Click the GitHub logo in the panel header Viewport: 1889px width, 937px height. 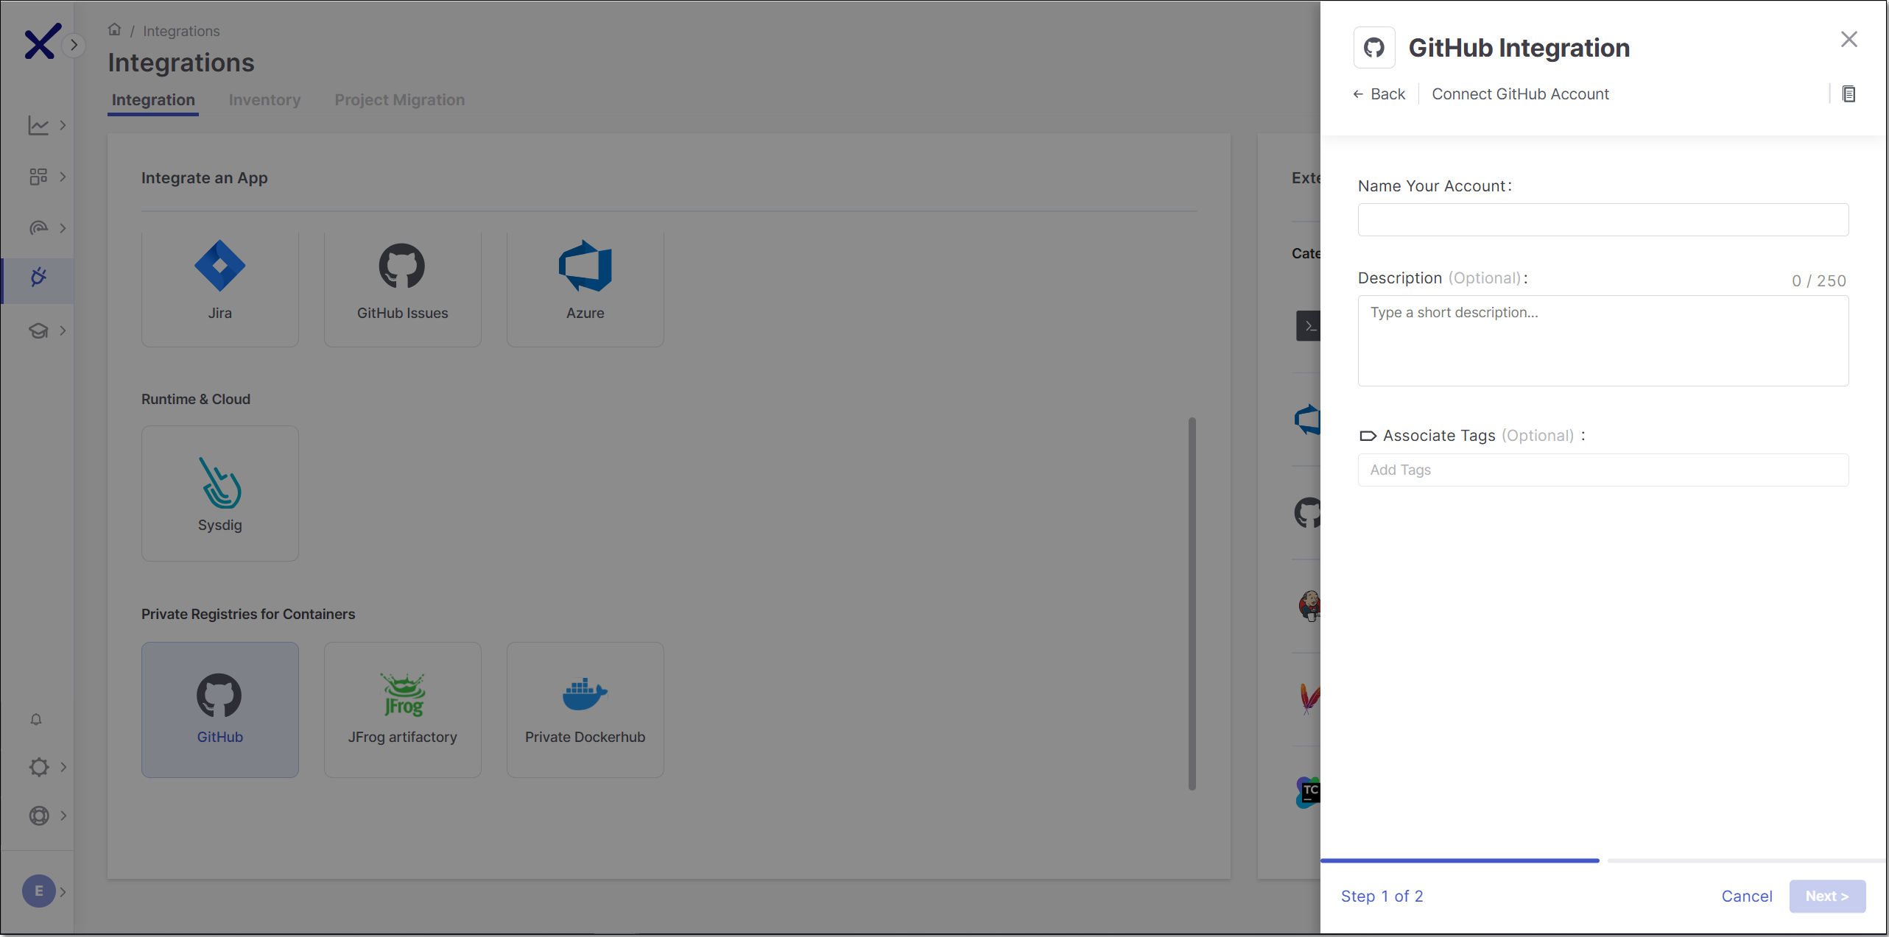(x=1374, y=48)
